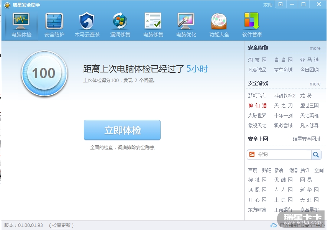Open the 东方财富 link
This screenshot has height=230, width=328.
257,210
